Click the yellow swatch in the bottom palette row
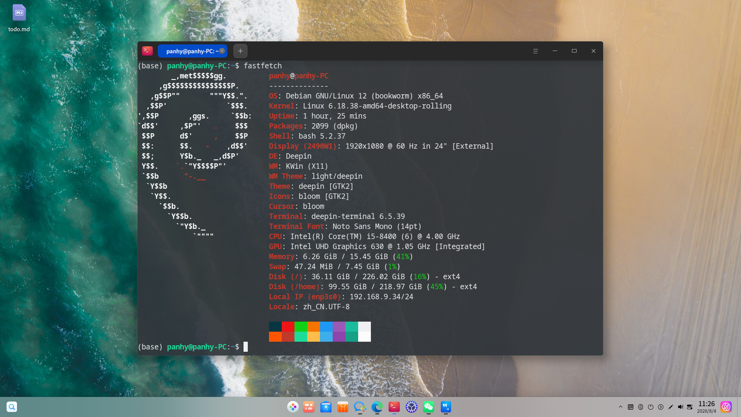The width and height of the screenshot is (741, 417). pyautogui.click(x=313, y=337)
